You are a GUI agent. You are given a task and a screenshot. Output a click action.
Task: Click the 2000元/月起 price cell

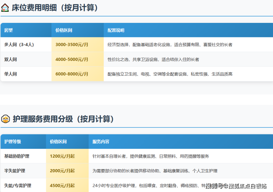[62, 171]
